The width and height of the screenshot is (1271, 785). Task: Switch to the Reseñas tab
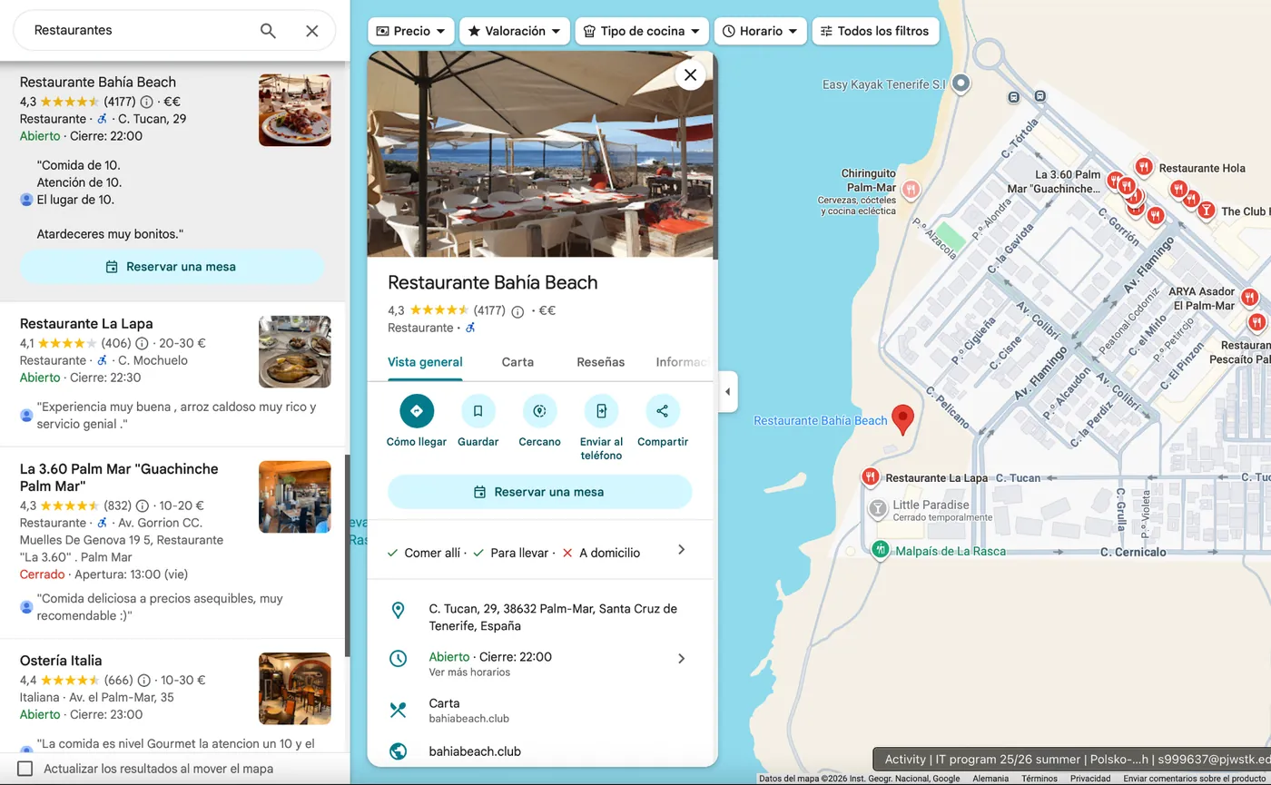click(601, 362)
